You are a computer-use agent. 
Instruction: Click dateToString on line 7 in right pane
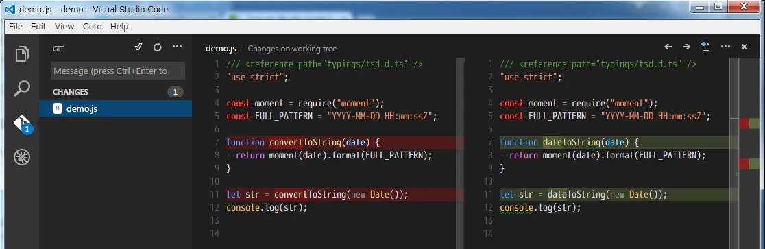[x=571, y=142]
